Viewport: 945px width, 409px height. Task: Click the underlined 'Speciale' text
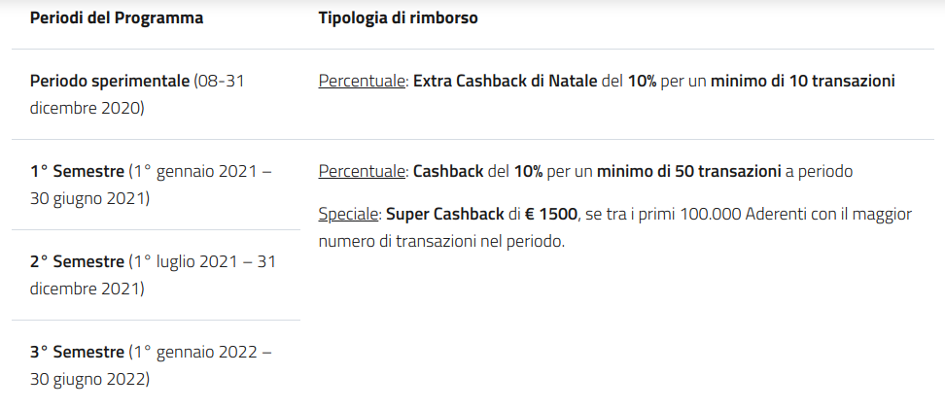coord(350,214)
